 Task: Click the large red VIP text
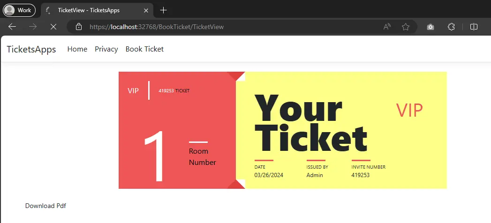click(409, 110)
